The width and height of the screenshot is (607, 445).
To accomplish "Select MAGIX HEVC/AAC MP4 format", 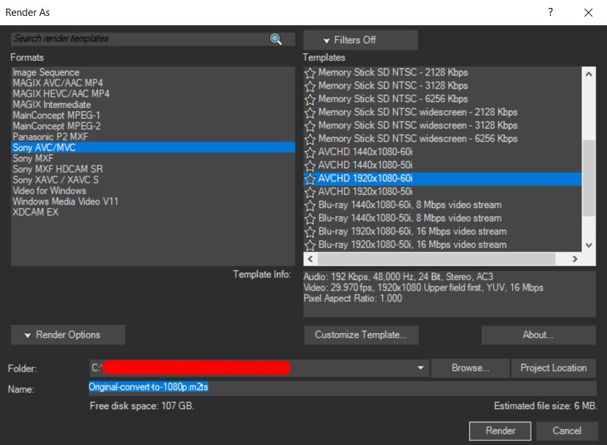I will click(153, 93).
